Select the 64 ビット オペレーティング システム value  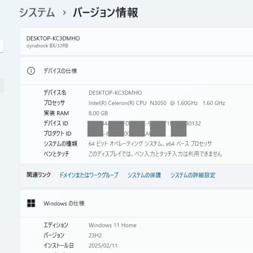(x=150, y=143)
